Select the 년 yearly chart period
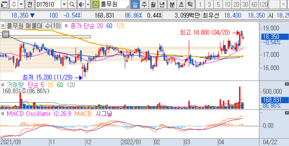 (x=162, y=5)
